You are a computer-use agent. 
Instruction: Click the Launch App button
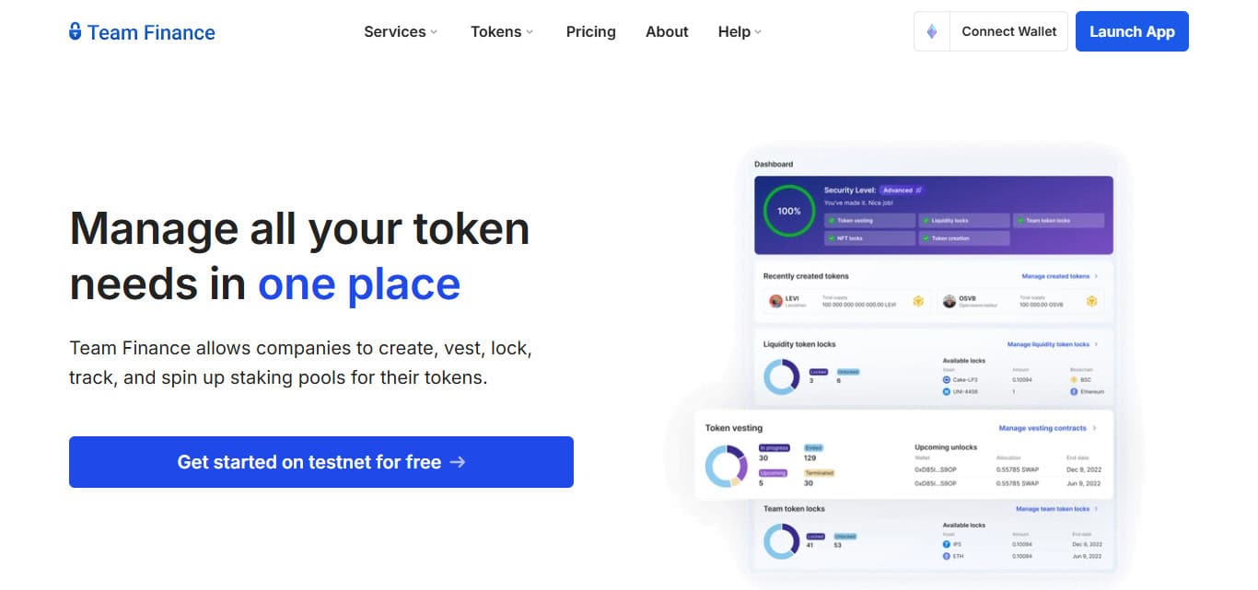pyautogui.click(x=1132, y=31)
